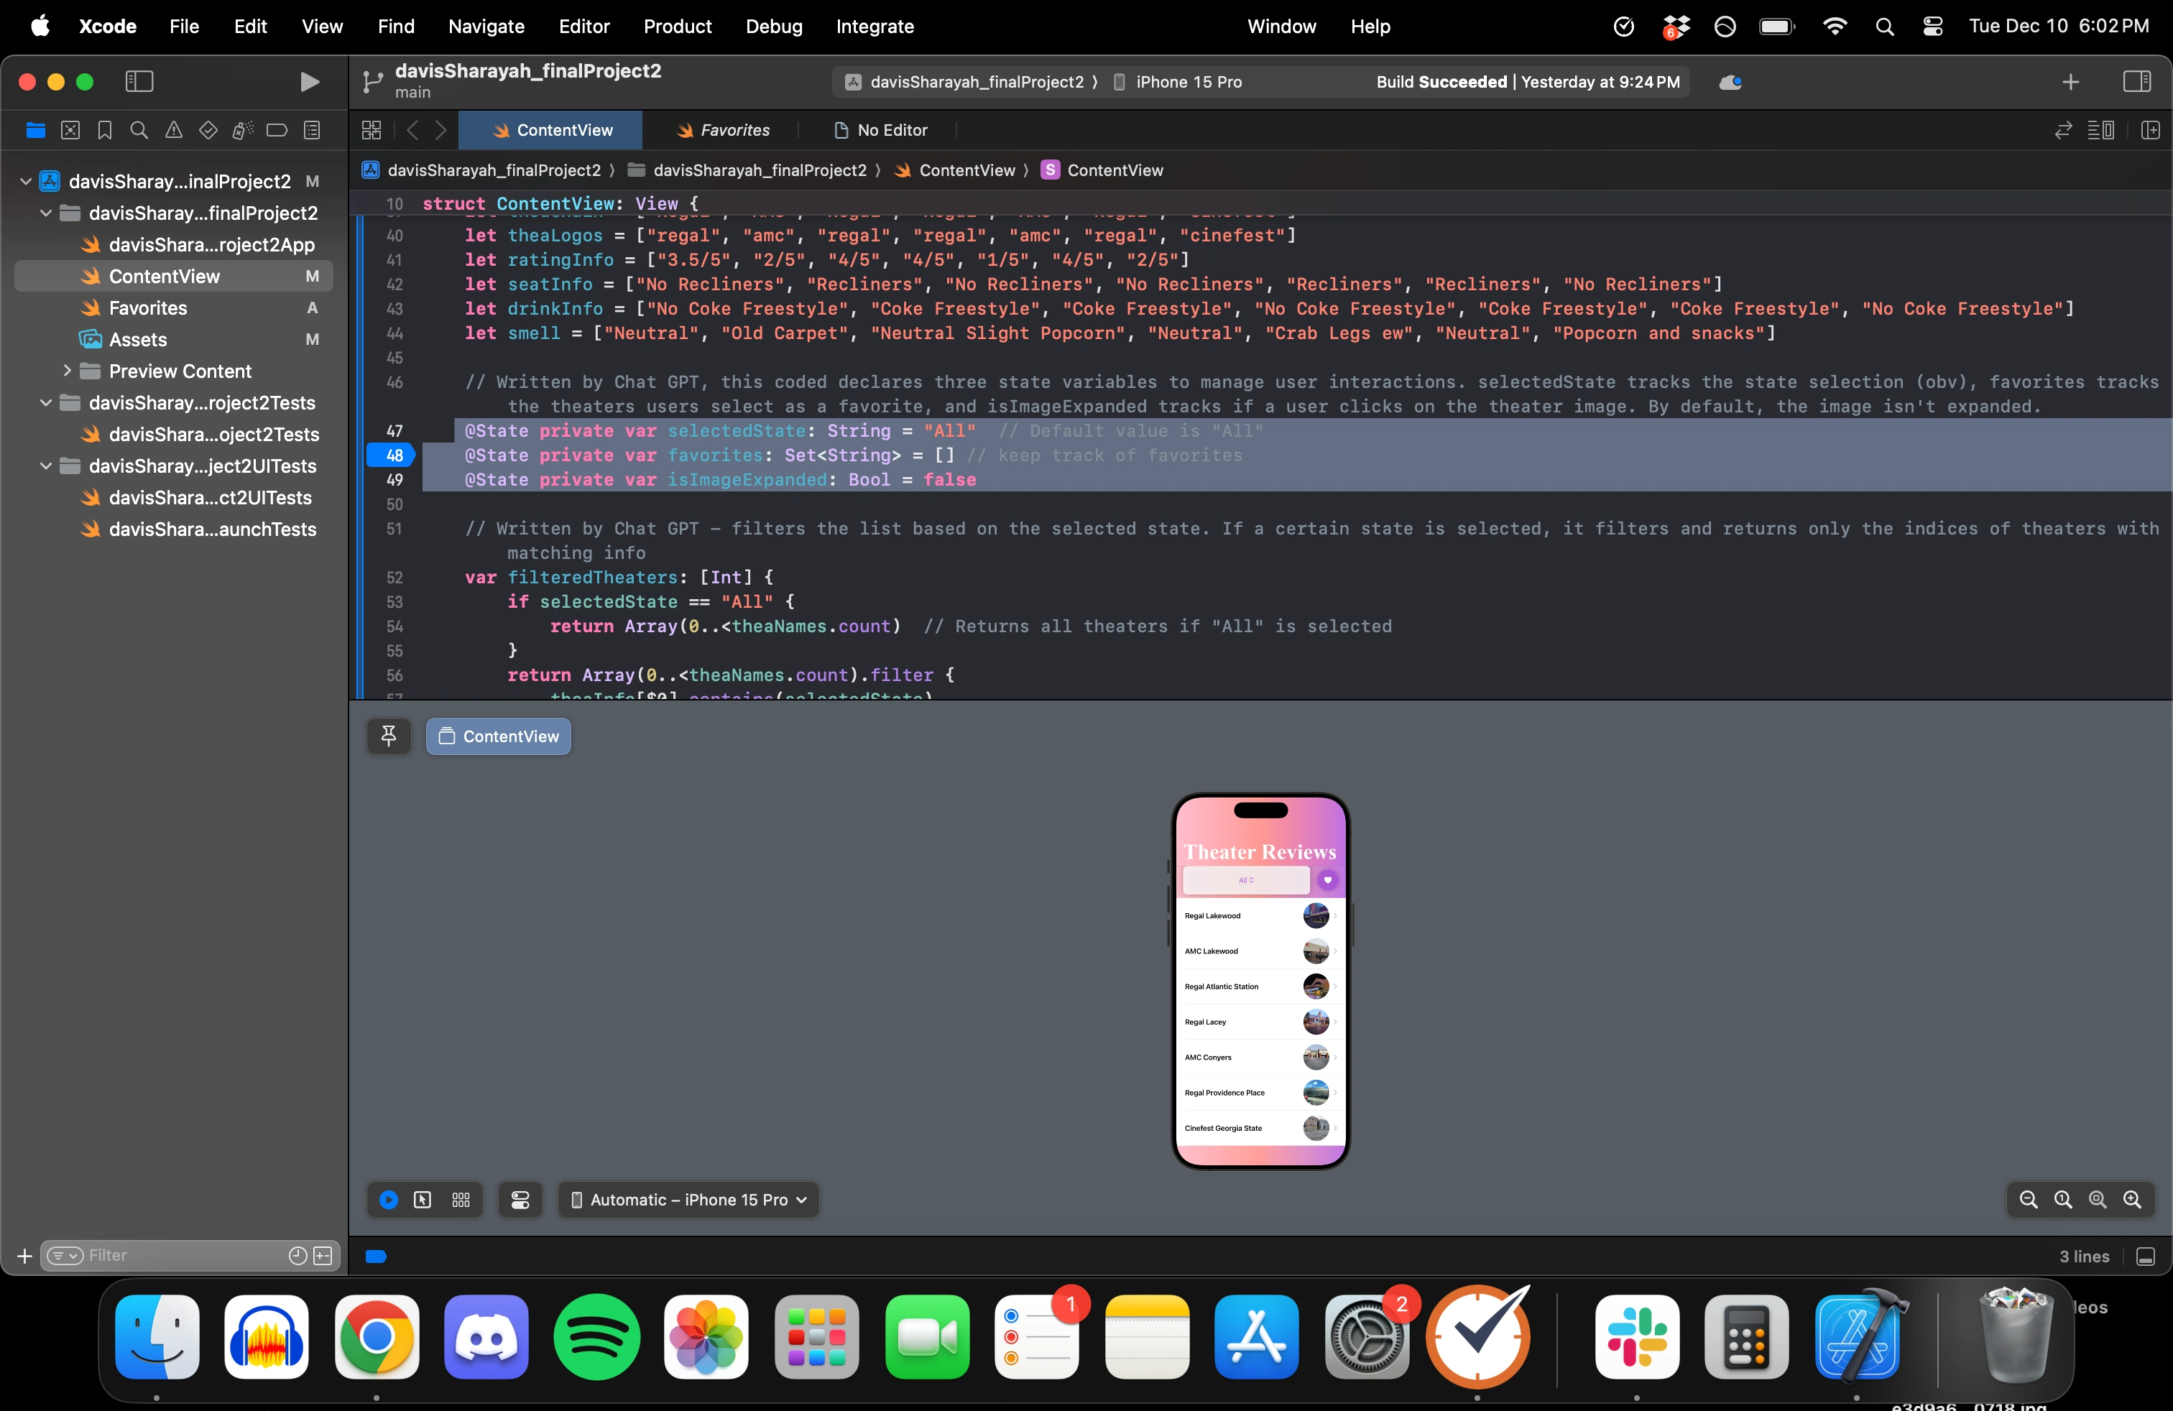The height and width of the screenshot is (1411, 2173).
Task: Open the Issue navigator warning icon
Action: pos(173,131)
